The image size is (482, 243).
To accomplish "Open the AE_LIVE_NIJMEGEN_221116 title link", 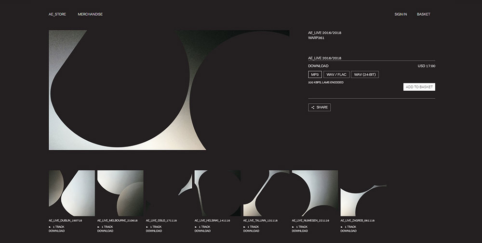I will coord(311,220).
